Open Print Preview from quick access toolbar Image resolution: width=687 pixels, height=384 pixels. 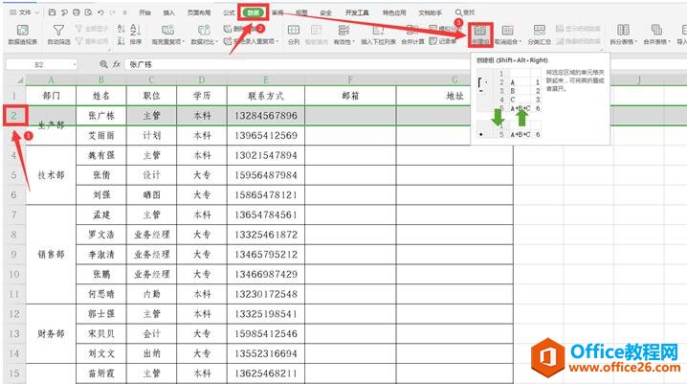[x=88, y=12]
